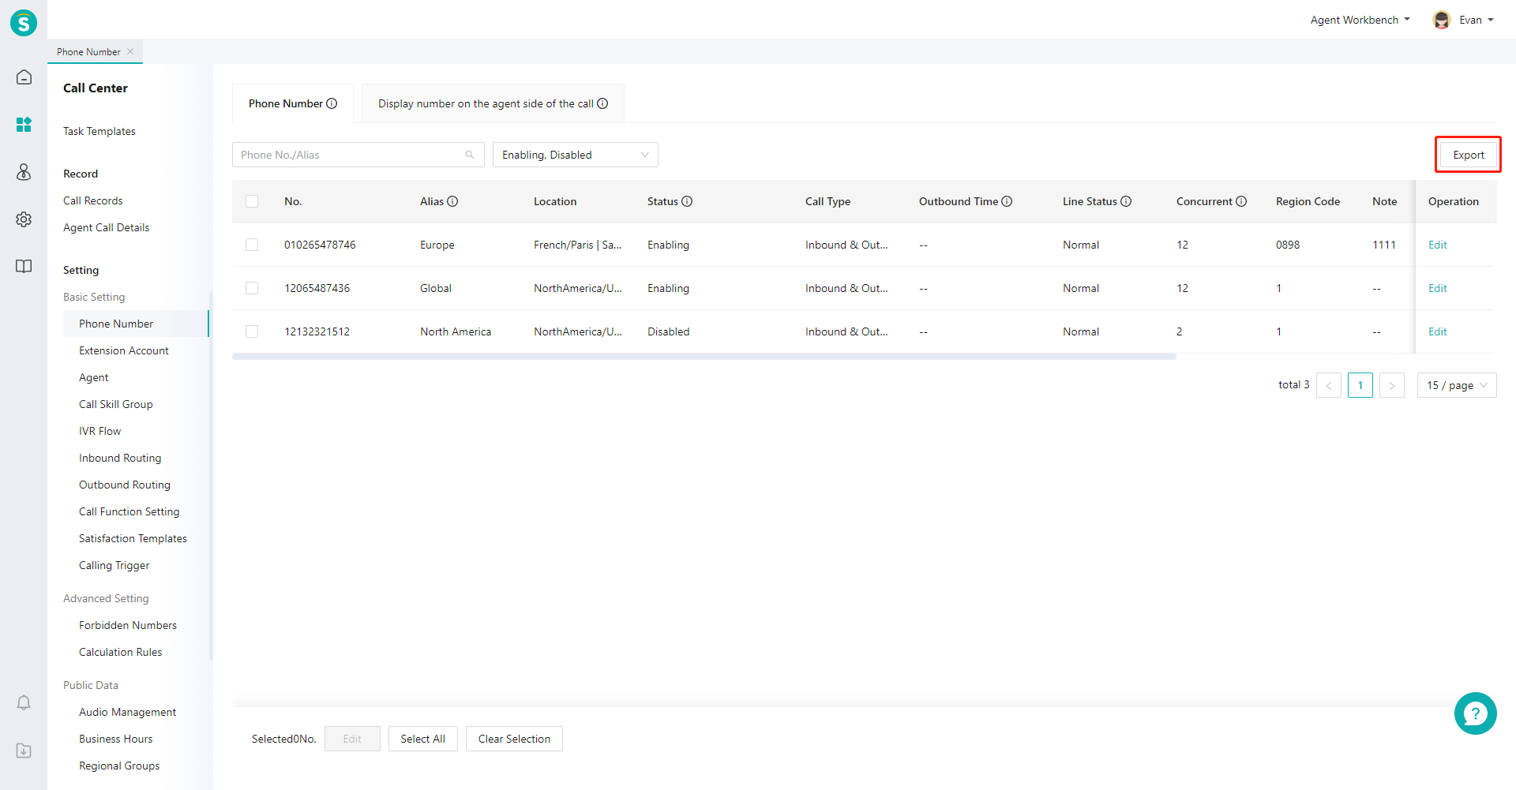1516x790 pixels.
Task: Focus the Phone No./Alias search field
Action: click(x=358, y=155)
